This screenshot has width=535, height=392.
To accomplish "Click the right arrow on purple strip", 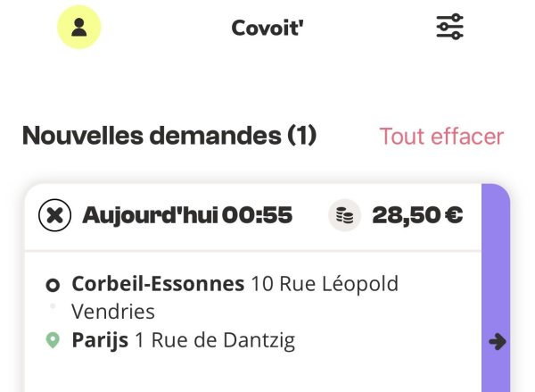I will click(498, 341).
